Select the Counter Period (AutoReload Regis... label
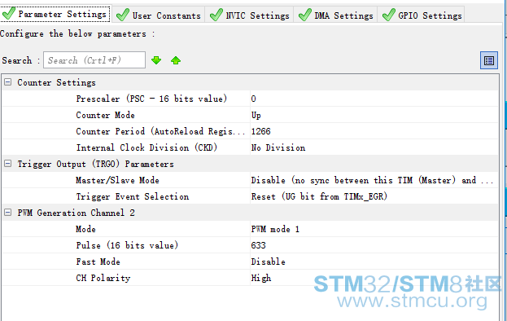The width and height of the screenshot is (507, 321). [160, 131]
